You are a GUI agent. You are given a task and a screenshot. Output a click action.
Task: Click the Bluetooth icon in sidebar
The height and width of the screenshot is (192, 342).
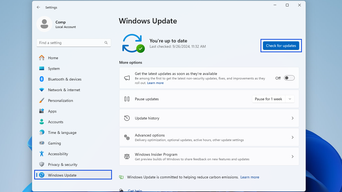pos(42,79)
